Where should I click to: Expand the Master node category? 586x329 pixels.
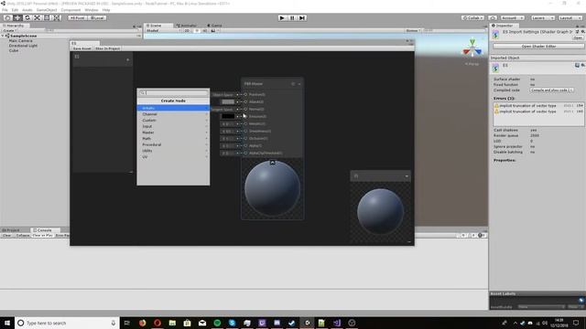tap(173, 133)
